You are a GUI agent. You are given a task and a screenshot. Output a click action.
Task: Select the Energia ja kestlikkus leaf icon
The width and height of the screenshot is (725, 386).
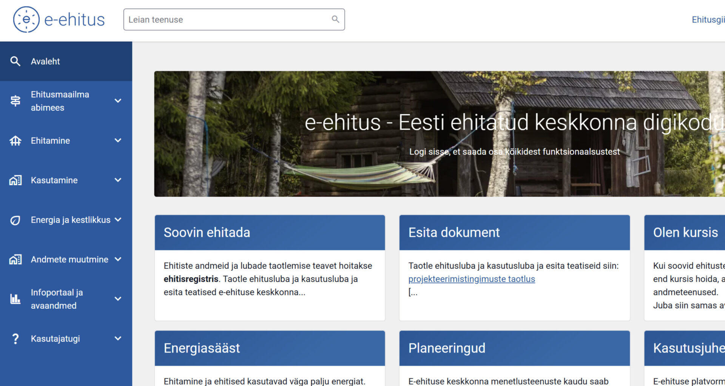(15, 220)
